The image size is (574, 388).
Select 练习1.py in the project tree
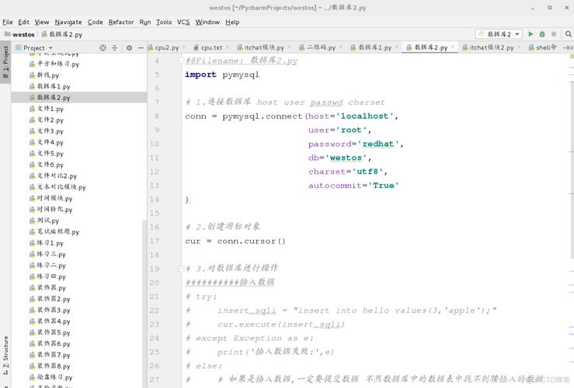pyautogui.click(x=78, y=243)
